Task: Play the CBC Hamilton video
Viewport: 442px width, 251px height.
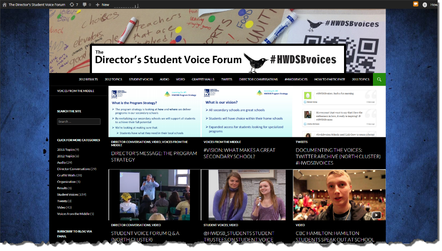Action: point(376,215)
